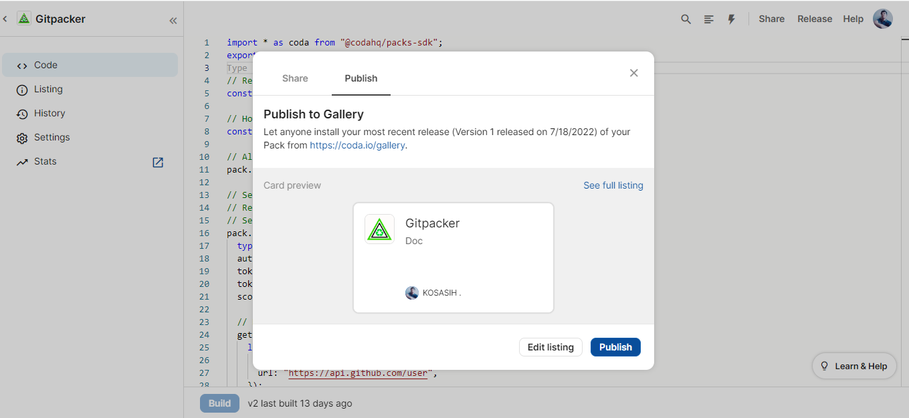Click the History clock icon
This screenshot has height=418, width=909.
point(22,114)
